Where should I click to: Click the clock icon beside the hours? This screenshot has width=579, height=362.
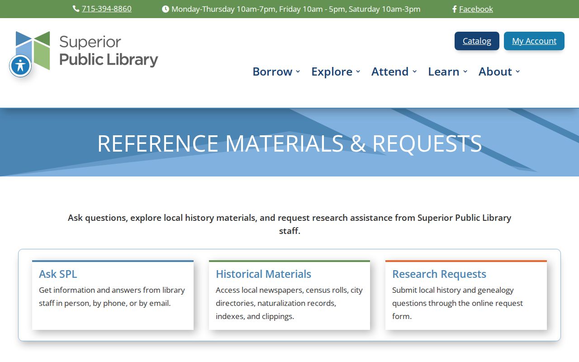[x=166, y=9]
